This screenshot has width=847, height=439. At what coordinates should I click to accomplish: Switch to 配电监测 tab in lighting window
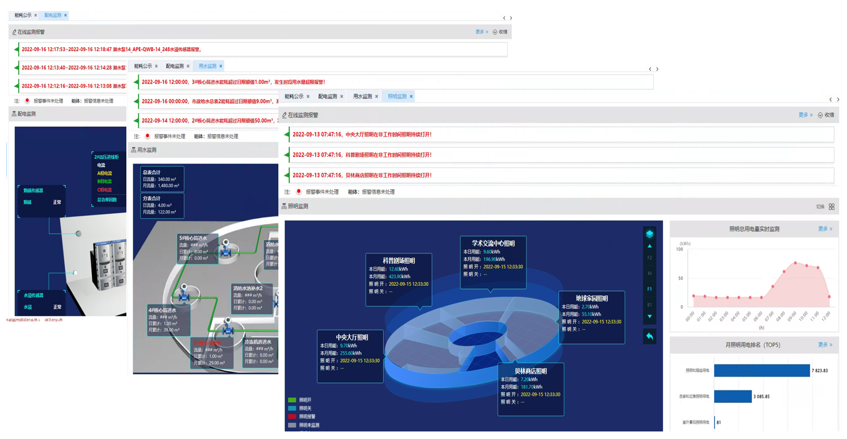327,96
